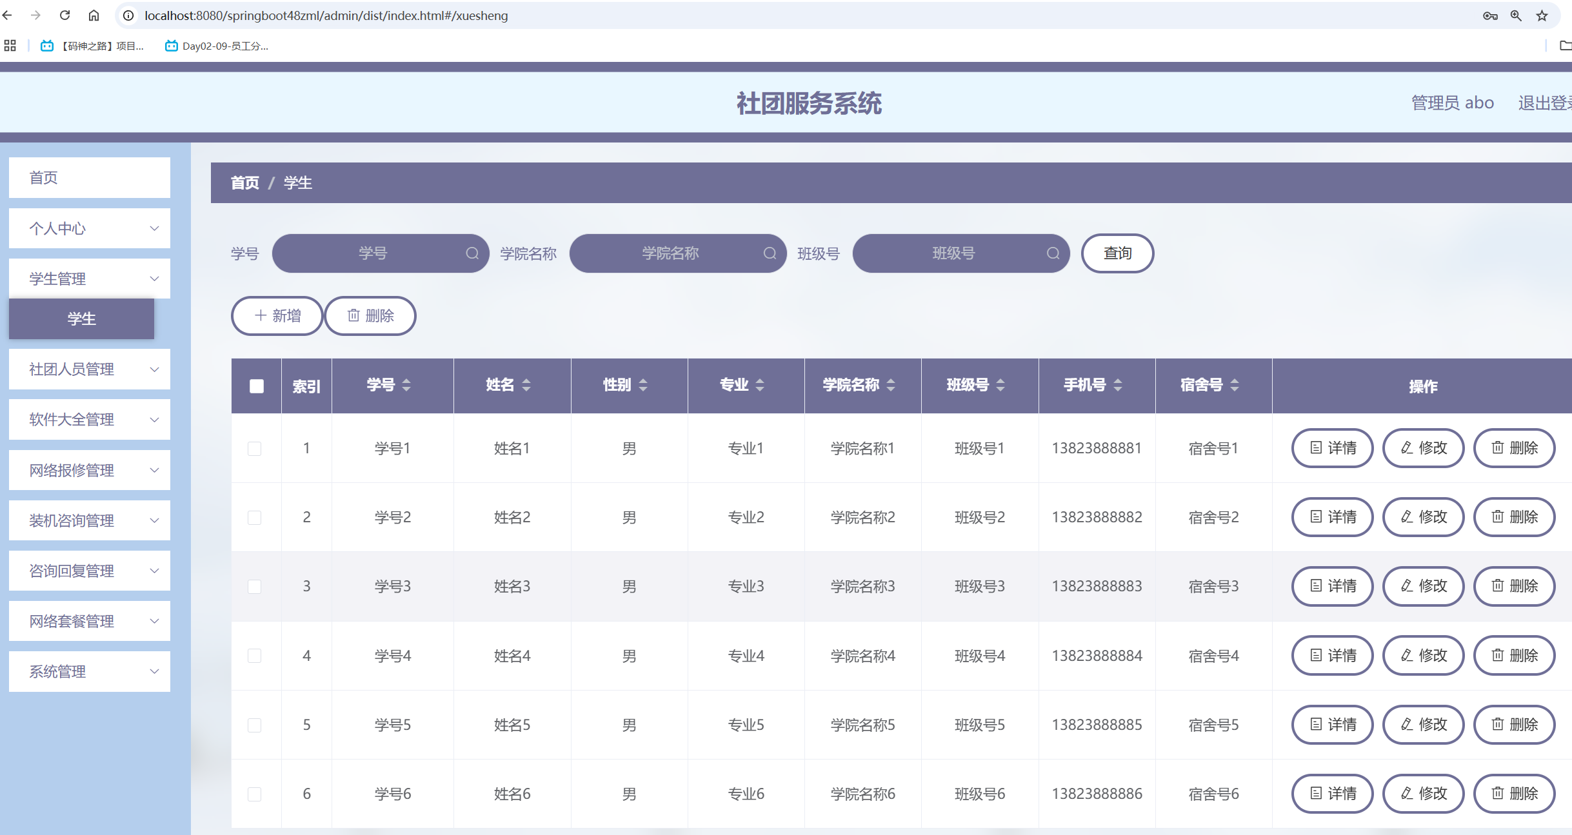The width and height of the screenshot is (1572, 835).
Task: Click the 查询 search button
Action: pyautogui.click(x=1117, y=253)
